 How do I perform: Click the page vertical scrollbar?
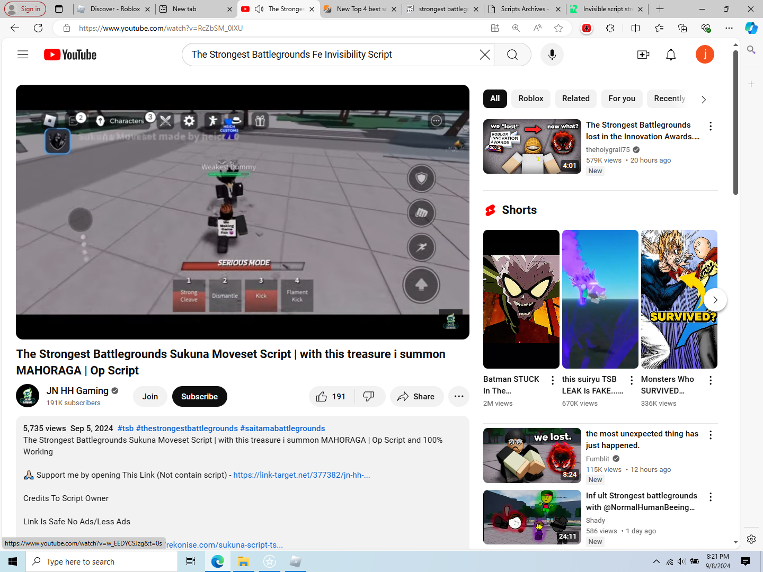click(x=735, y=123)
